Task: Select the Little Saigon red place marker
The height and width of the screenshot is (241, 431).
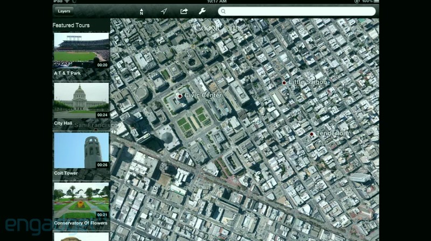Action: point(284,82)
